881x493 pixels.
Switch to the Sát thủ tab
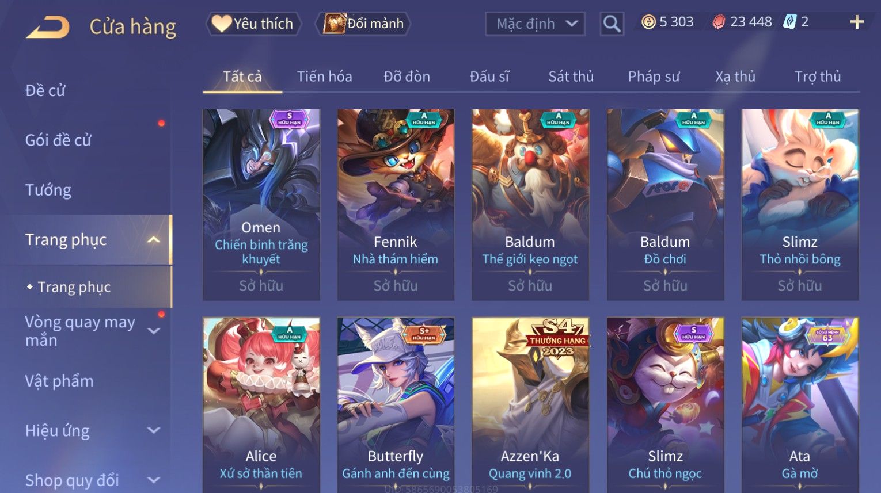(x=571, y=77)
